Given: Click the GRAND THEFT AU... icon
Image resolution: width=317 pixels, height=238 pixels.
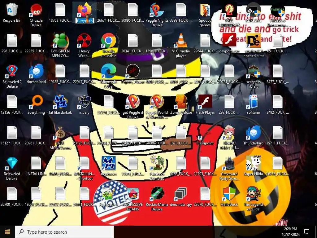Looking at the screenshot, I should point(229,133).
